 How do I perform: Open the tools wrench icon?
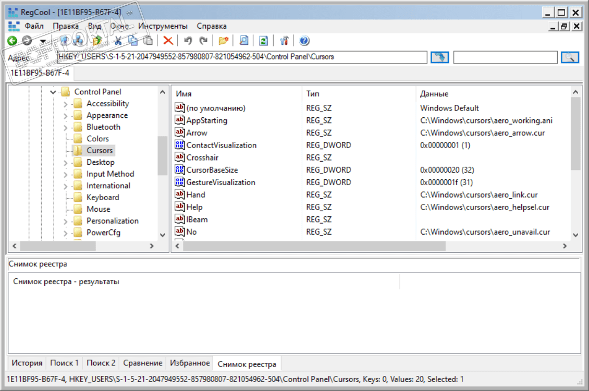tap(284, 41)
